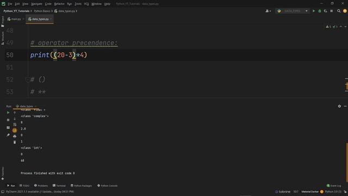
Task: Click the Python 3.9 interpreter selector
Action: coord(333,192)
